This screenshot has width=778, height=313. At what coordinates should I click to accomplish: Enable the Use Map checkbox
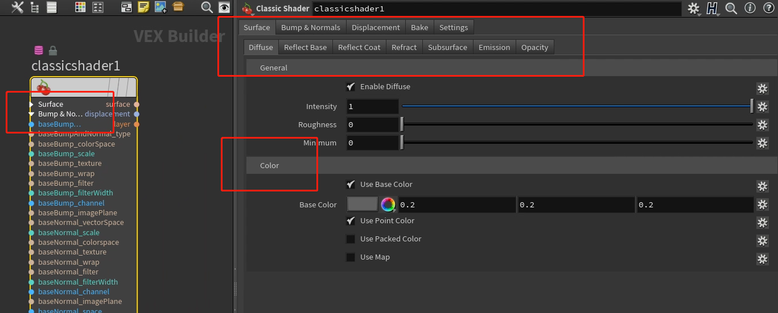point(351,257)
